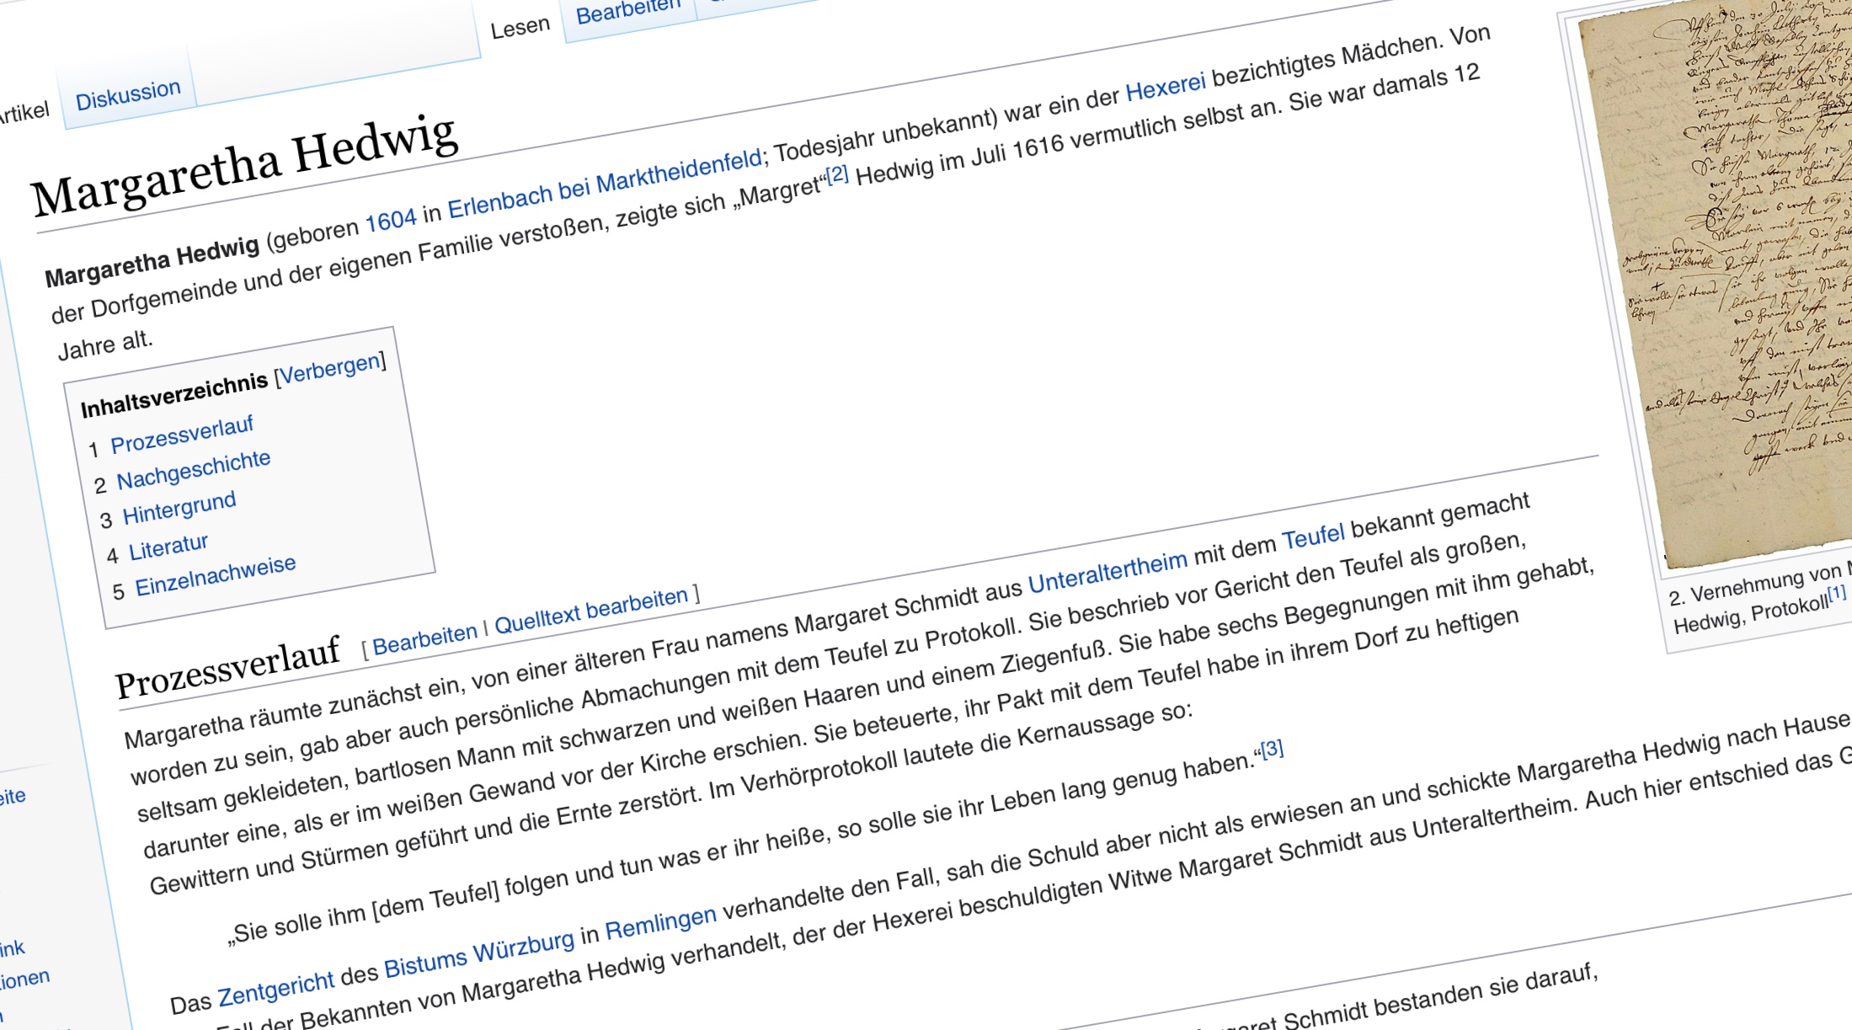Jump to Hintergrund in contents
Viewport: 1852px width, 1030px height.
[x=179, y=508]
